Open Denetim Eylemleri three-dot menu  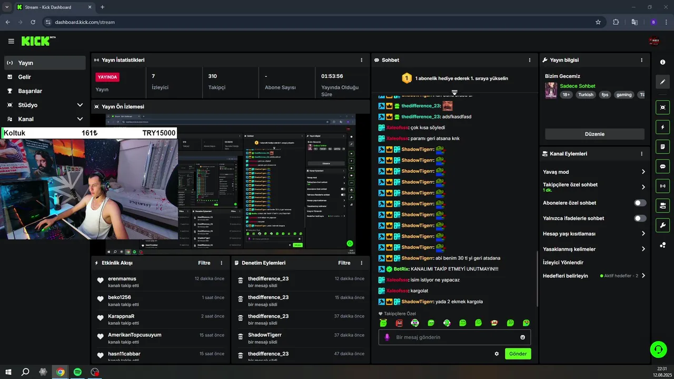pyautogui.click(x=361, y=263)
